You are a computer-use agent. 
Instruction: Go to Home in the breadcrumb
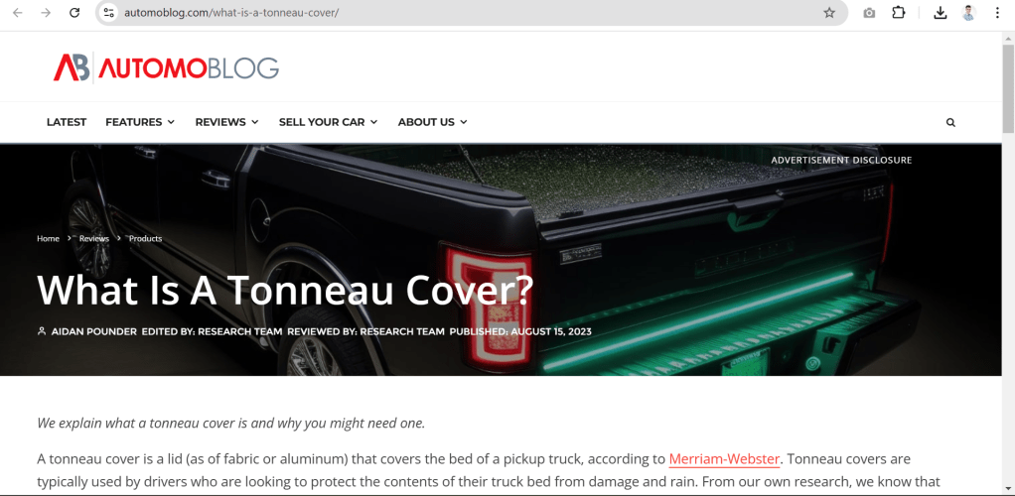[48, 239]
